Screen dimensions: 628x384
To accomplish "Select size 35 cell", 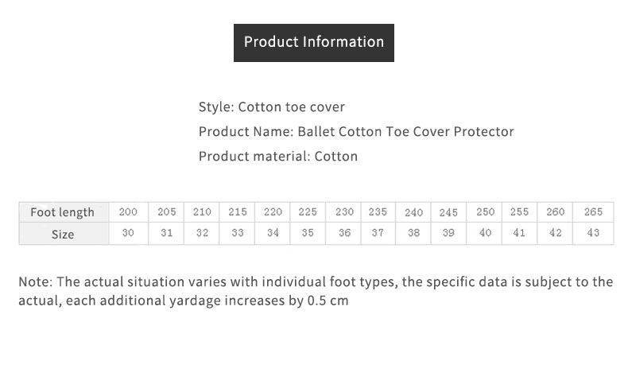I will coord(308,234).
